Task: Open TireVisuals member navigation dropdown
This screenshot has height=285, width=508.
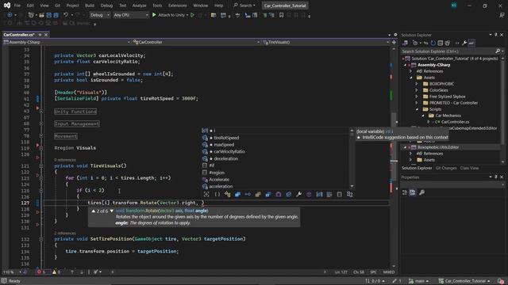Action: coord(325,42)
